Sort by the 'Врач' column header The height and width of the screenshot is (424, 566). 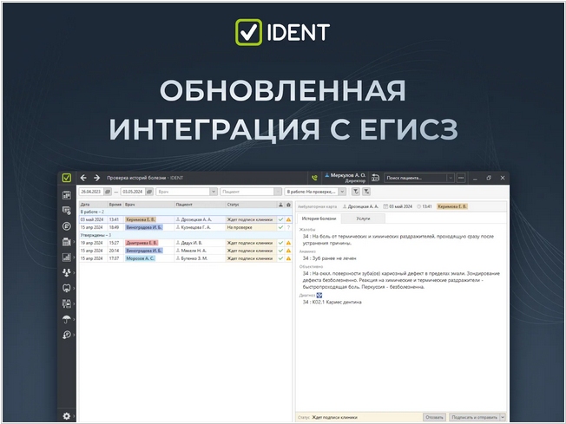point(149,205)
